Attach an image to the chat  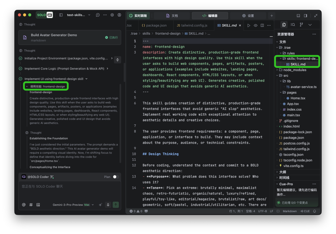tap(38, 205)
